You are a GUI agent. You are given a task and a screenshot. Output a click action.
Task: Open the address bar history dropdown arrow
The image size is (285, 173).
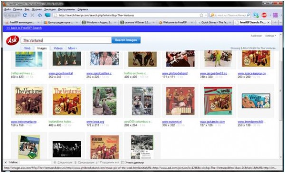206,15
